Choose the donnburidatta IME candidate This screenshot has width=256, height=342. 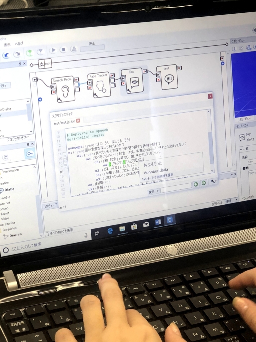(156, 171)
